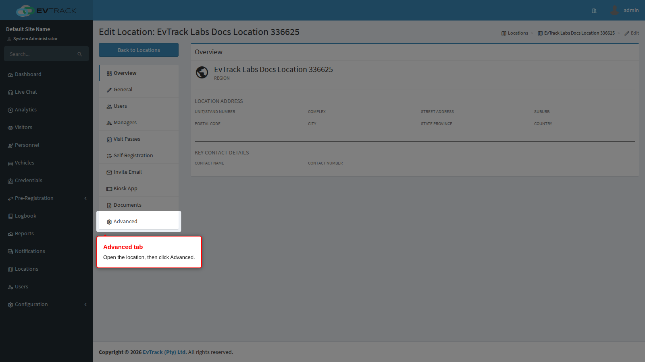The width and height of the screenshot is (645, 362).
Task: Click the Live Chat headset icon
Action: [10, 93]
